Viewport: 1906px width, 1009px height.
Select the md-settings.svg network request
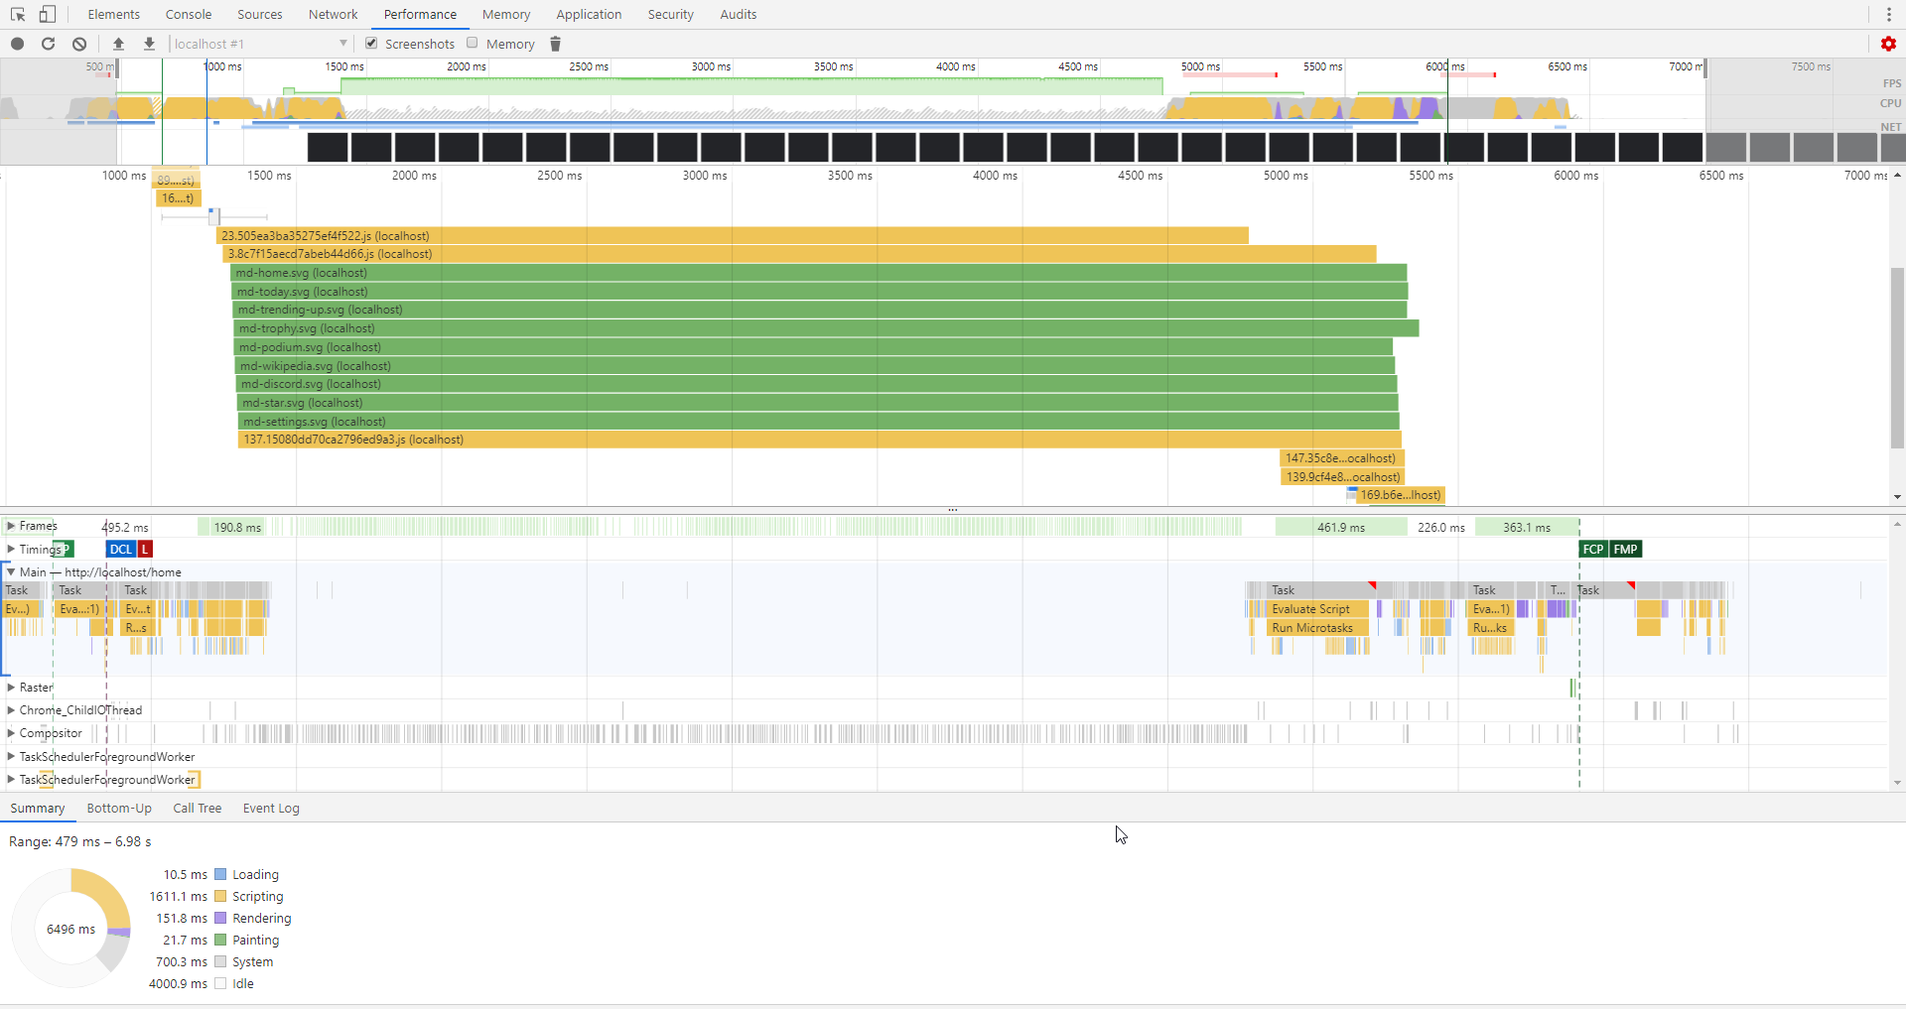click(819, 422)
